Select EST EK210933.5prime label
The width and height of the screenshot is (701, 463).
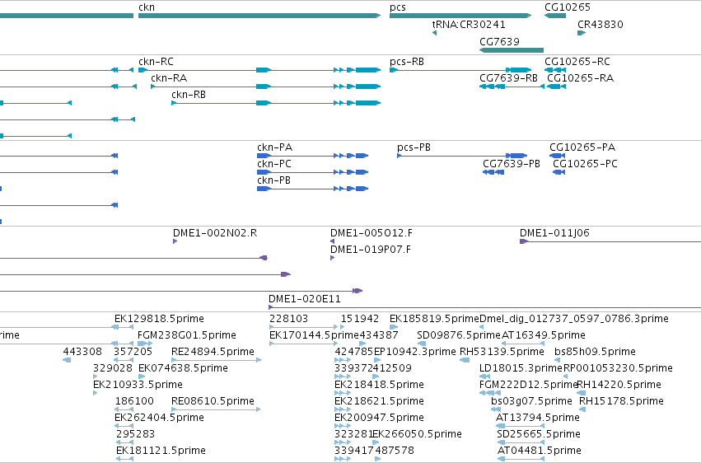138,386
